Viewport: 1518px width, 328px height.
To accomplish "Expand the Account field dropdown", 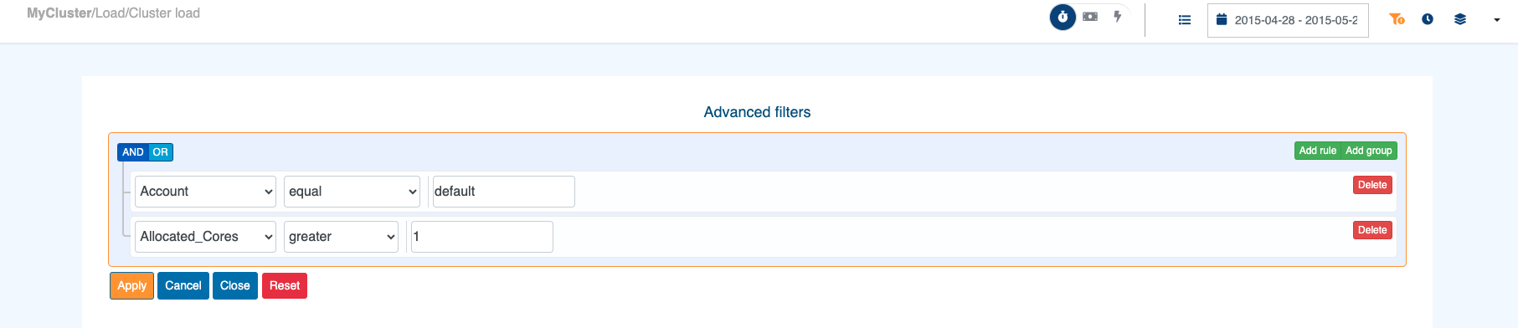I will tap(205, 192).
